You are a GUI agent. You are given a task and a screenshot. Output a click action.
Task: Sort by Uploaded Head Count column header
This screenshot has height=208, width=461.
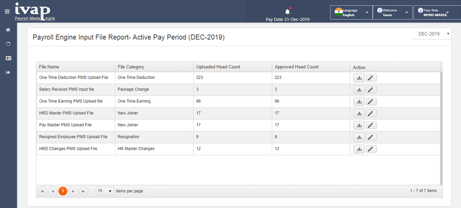pos(218,67)
